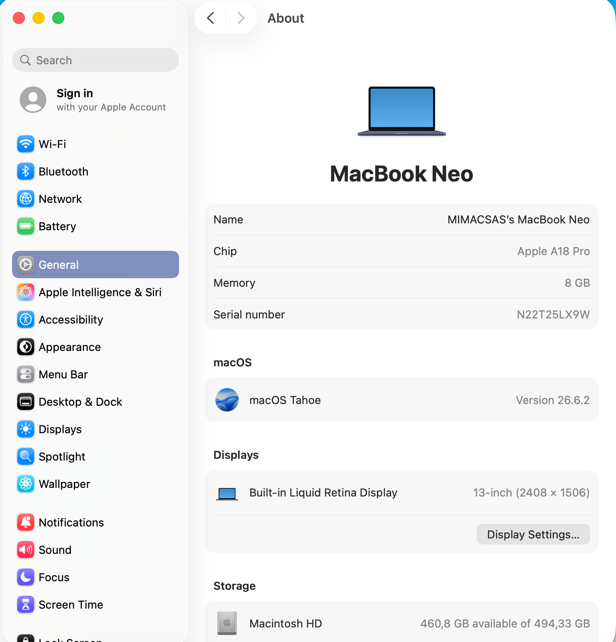Click the Accessibility icon
Viewport: 616px width, 642px height.
coord(26,320)
